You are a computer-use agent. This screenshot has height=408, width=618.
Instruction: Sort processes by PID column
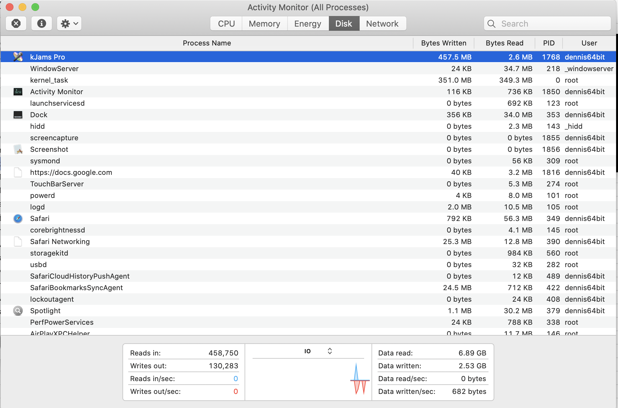(x=549, y=43)
